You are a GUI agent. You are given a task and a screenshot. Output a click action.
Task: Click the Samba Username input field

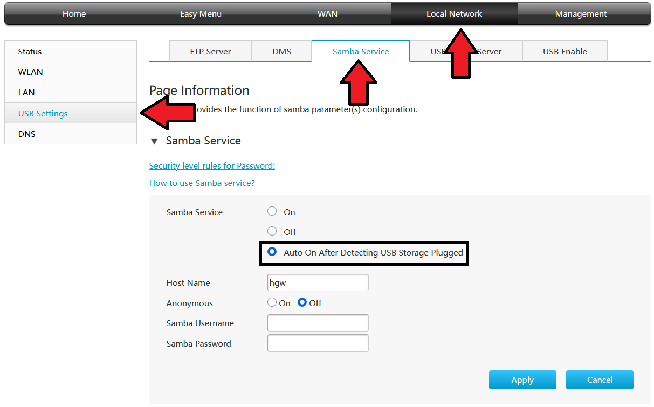(318, 323)
